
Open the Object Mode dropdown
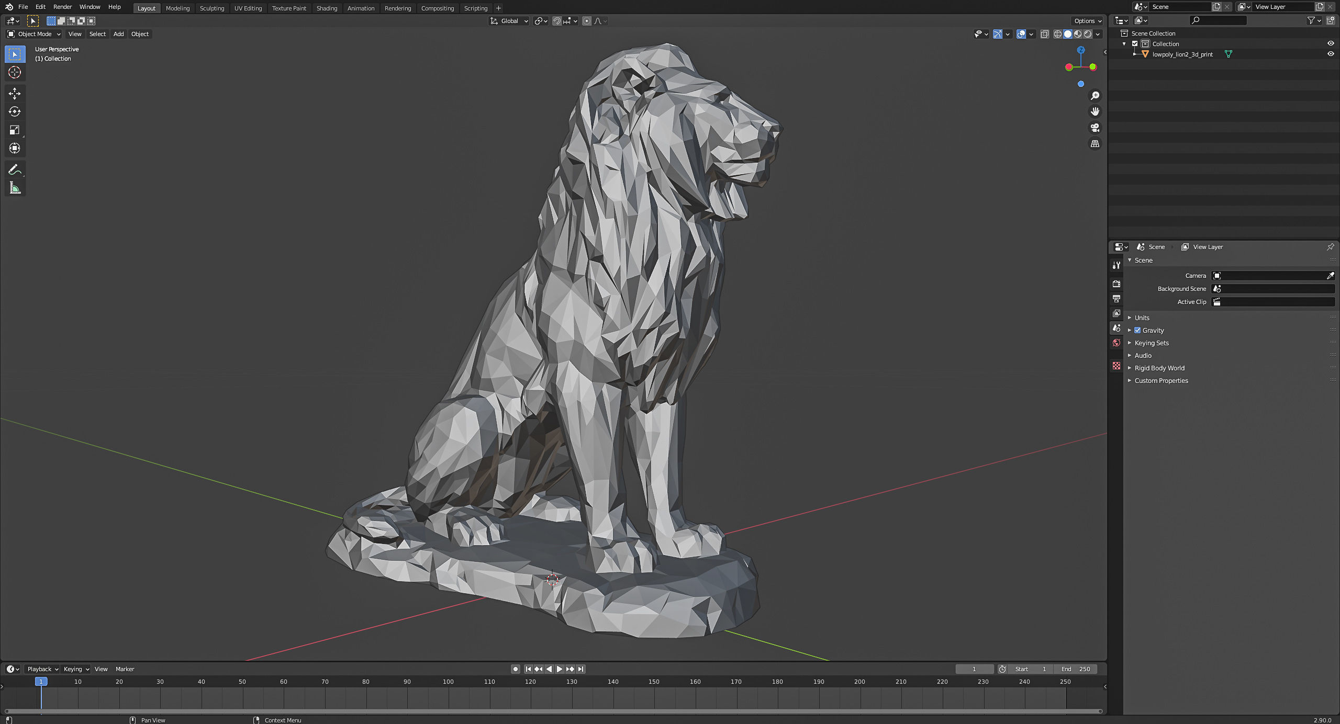click(34, 34)
